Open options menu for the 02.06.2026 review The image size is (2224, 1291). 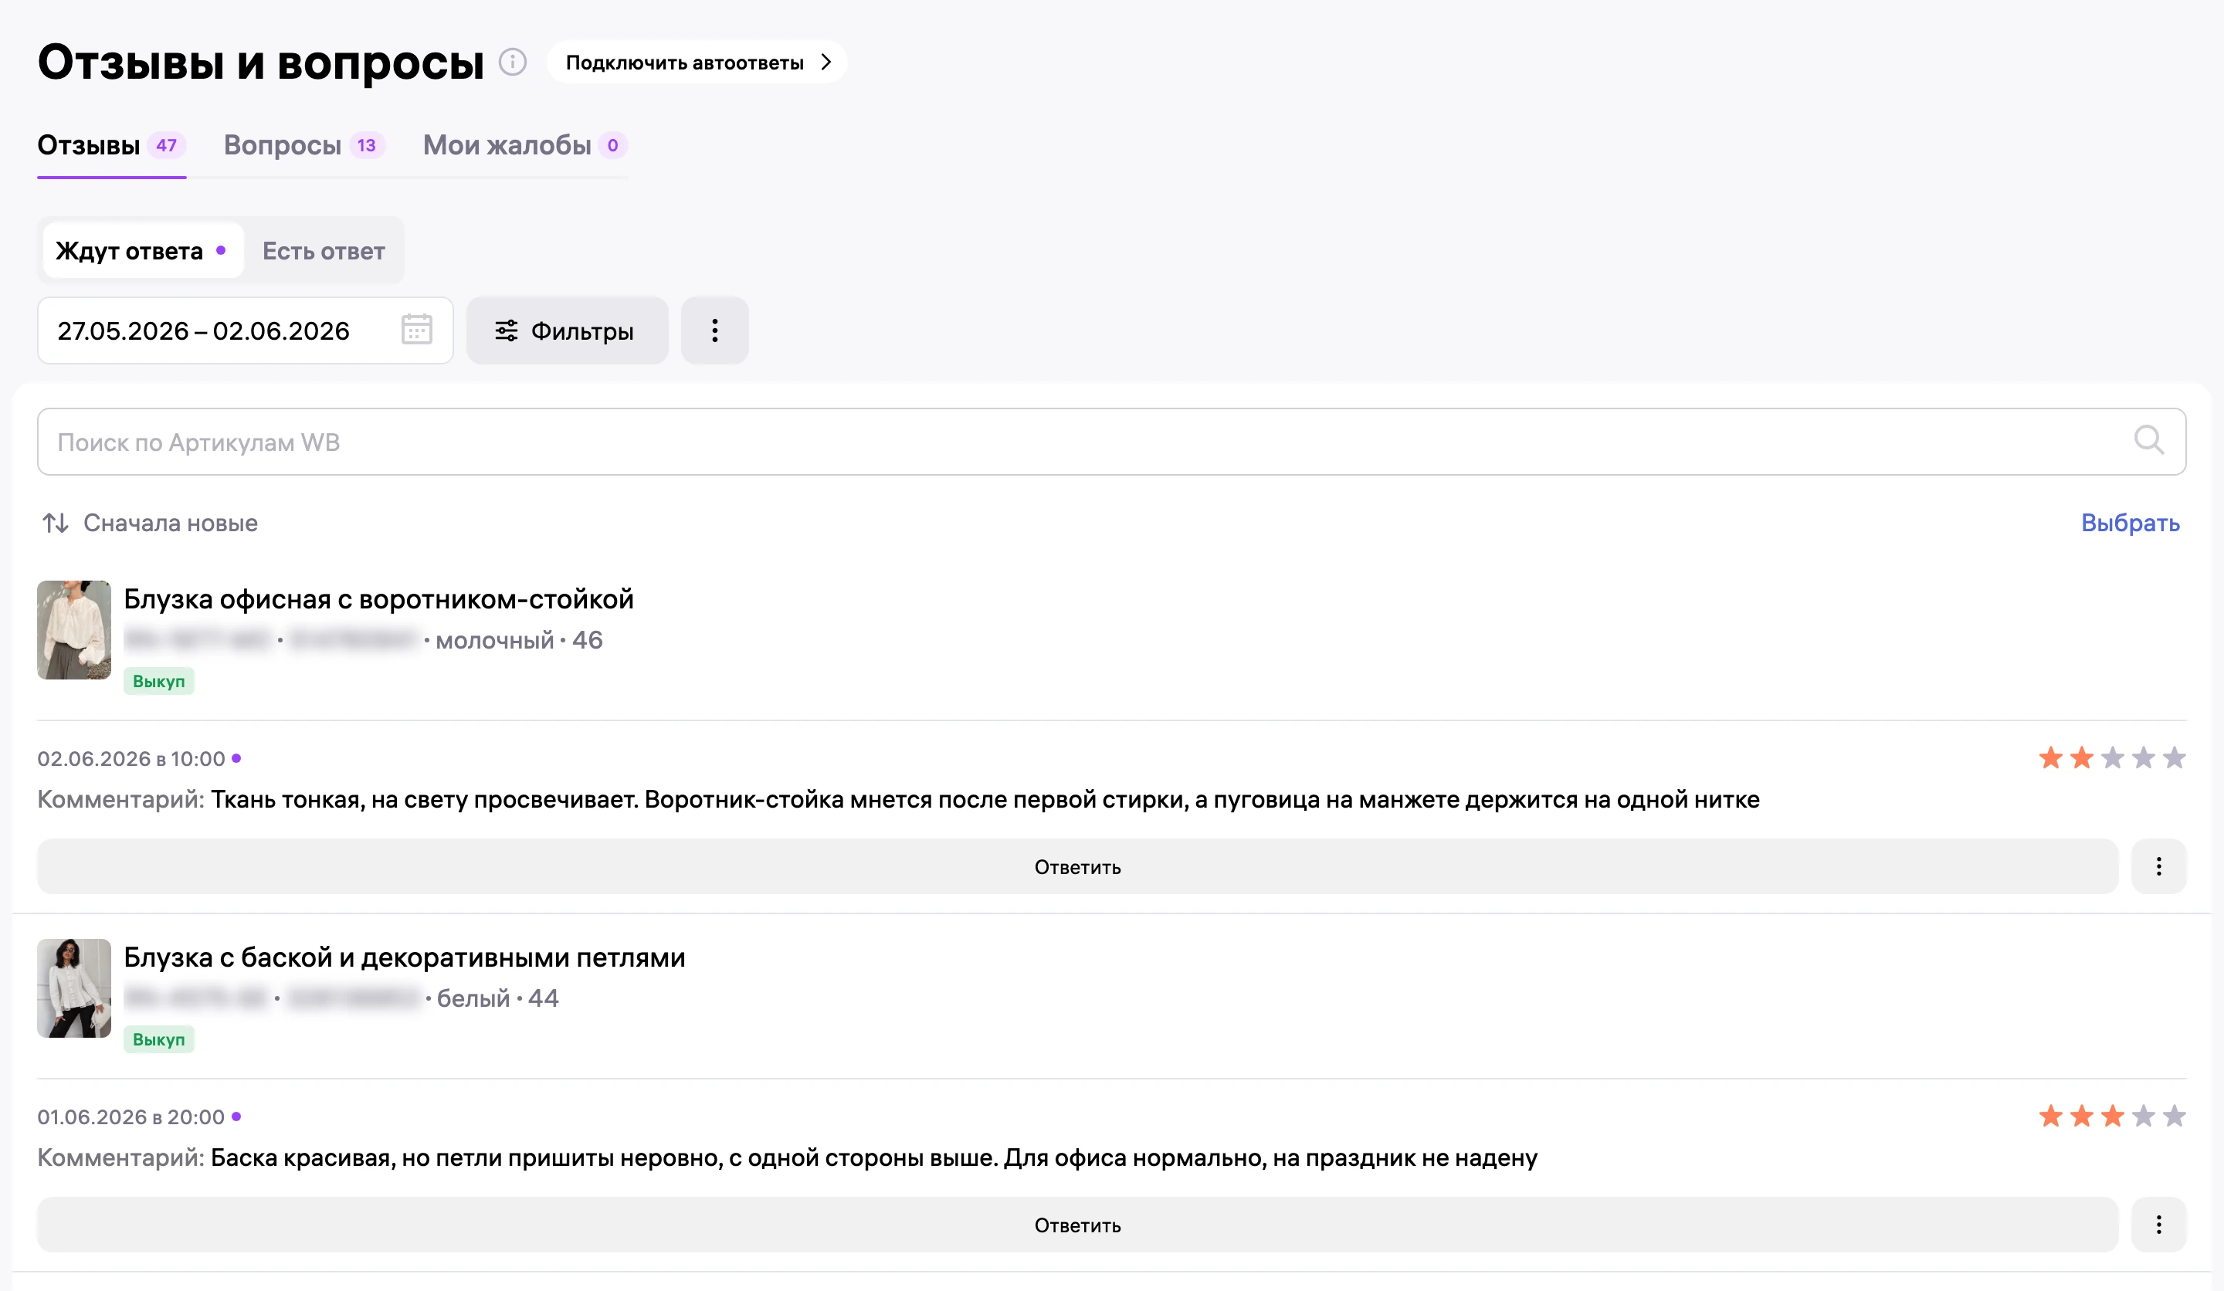click(x=2158, y=866)
